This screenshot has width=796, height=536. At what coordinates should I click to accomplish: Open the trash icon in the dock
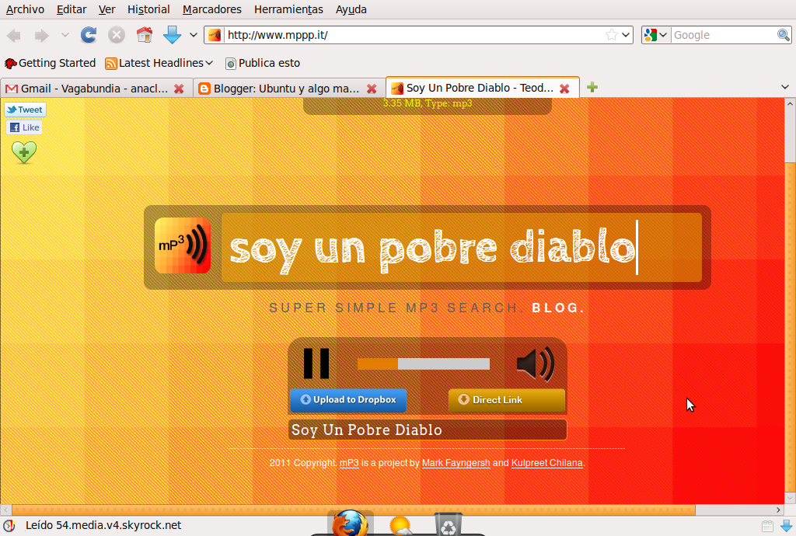click(449, 524)
